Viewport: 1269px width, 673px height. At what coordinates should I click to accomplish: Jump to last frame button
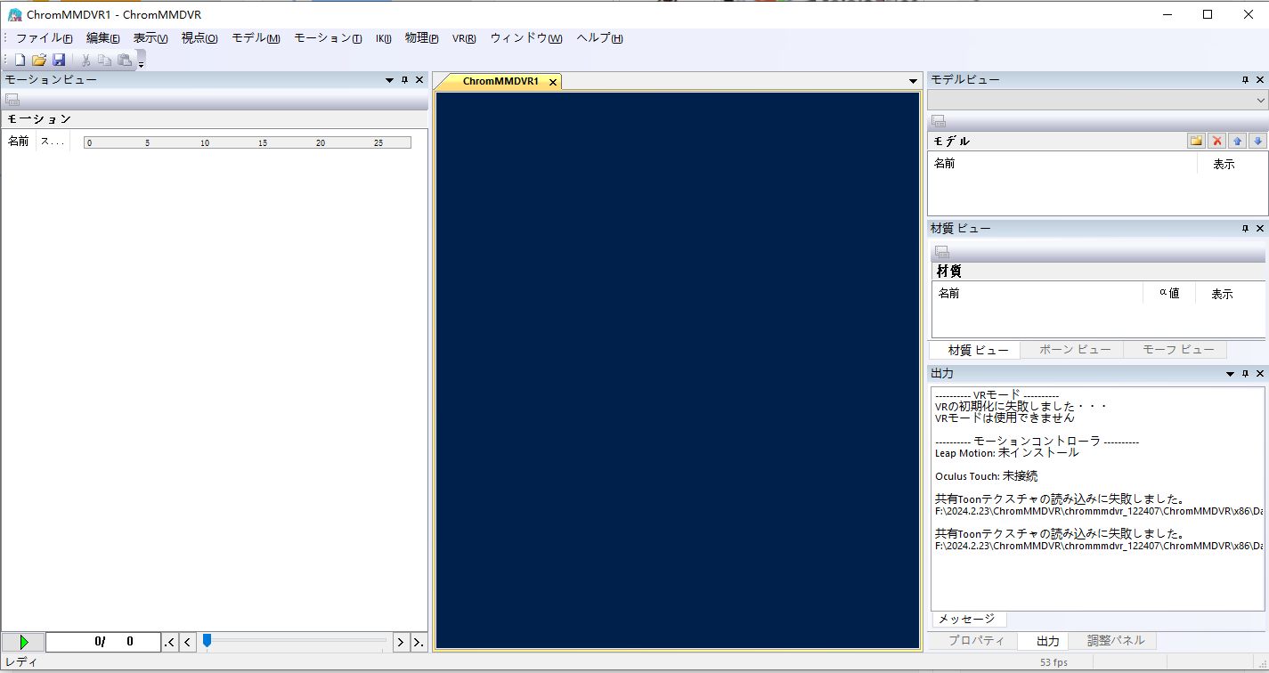point(419,642)
